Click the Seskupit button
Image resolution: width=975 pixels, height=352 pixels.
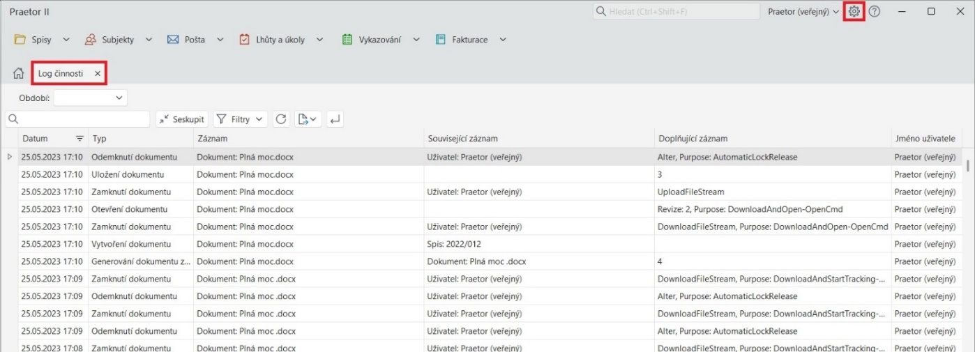pos(182,119)
